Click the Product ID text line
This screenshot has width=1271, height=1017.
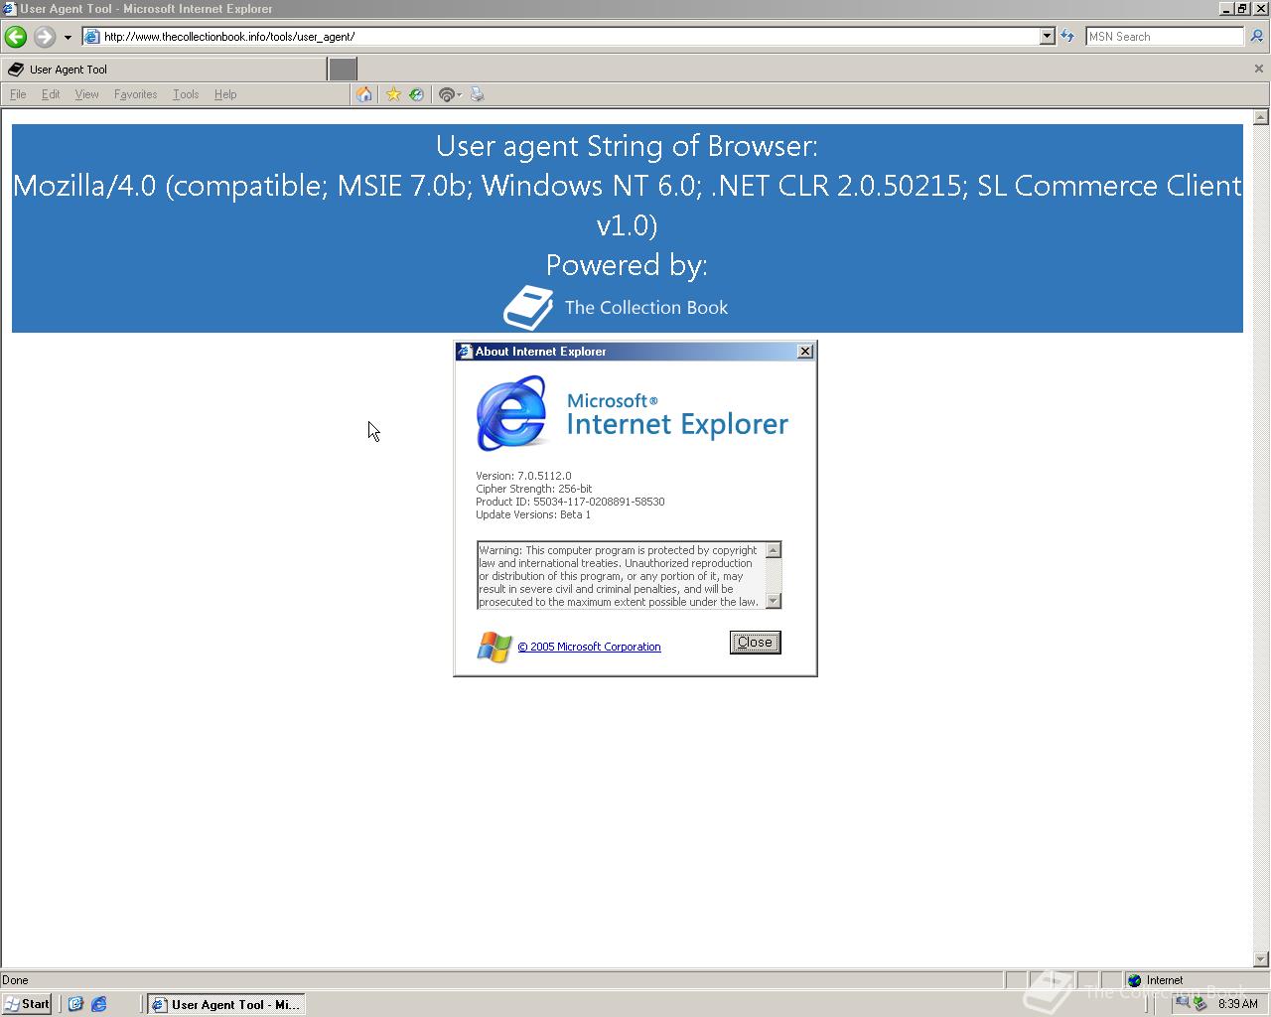570,502
